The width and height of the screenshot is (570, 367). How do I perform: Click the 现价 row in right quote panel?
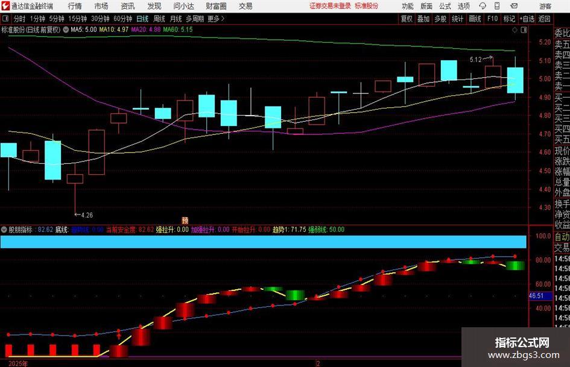[x=562, y=151]
